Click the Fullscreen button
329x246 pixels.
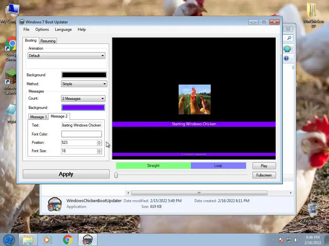[x=264, y=175]
